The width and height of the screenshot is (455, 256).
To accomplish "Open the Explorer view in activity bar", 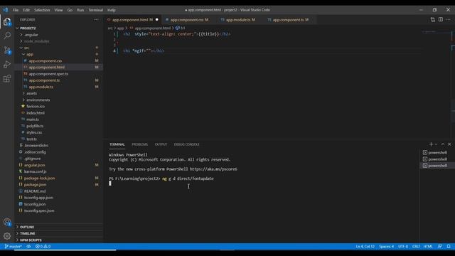I will click(7, 21).
